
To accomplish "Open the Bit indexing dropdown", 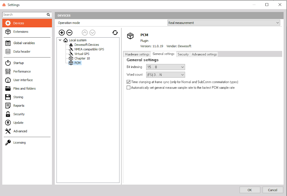I will point(165,67).
